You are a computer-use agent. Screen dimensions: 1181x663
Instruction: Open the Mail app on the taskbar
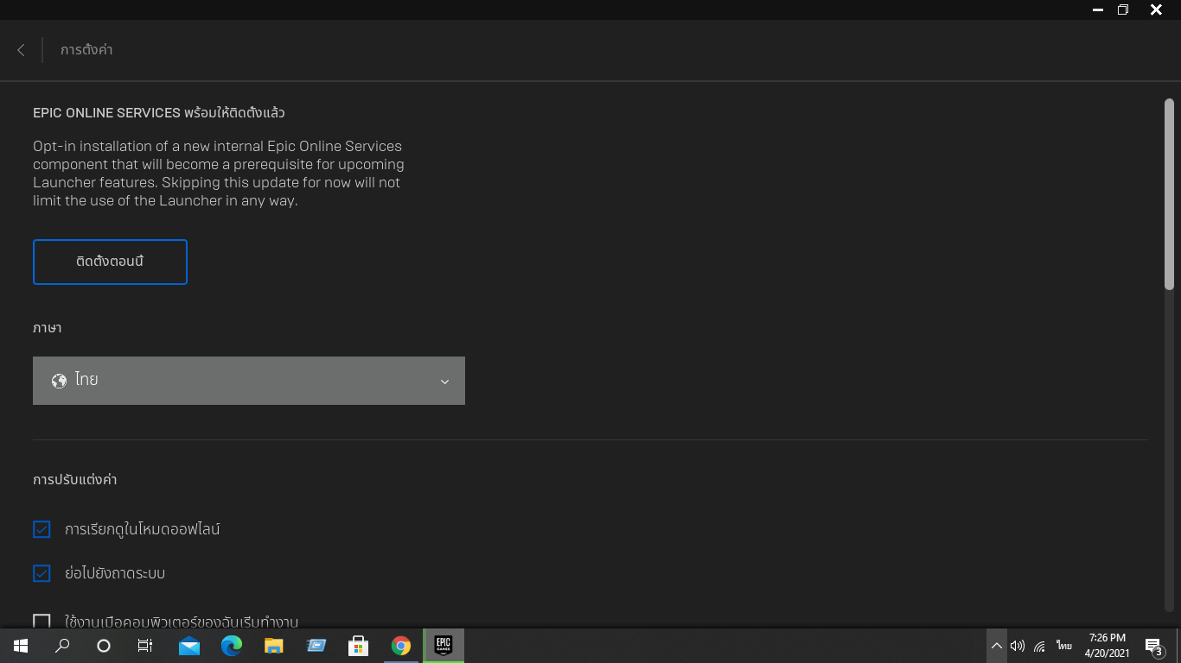click(189, 646)
